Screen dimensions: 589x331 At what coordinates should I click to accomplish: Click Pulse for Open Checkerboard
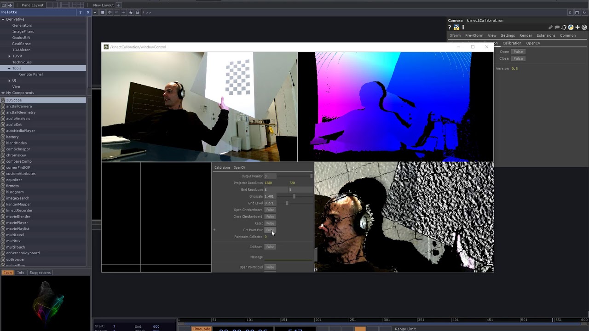click(270, 210)
